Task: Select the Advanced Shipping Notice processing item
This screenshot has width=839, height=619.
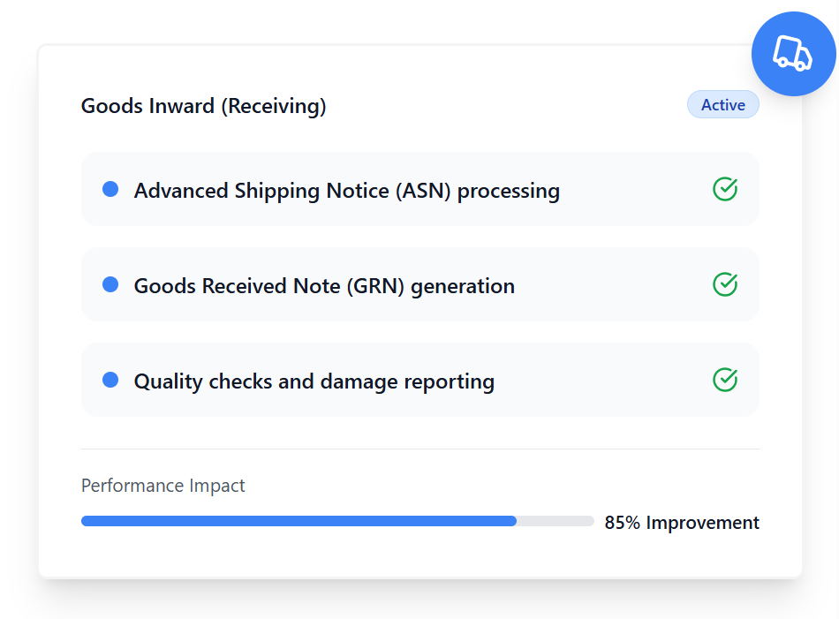Action: pyautogui.click(x=346, y=191)
